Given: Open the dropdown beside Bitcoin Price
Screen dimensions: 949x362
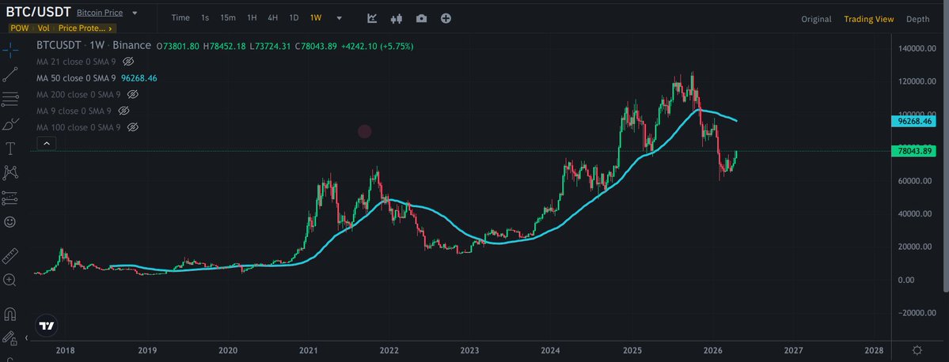Looking at the screenshot, I should (135, 13).
